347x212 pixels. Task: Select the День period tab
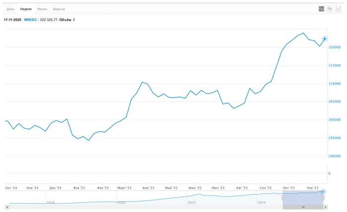point(10,9)
